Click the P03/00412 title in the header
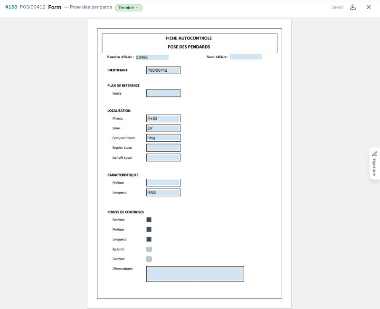 pos(33,7)
